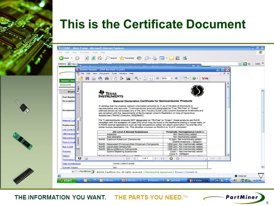Click the Go button in IE
The height and width of the screenshot is (206, 274).
click(x=247, y=64)
